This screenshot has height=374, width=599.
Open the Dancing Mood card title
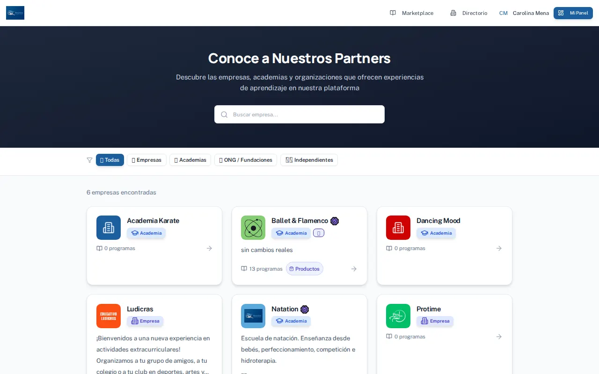pos(438,221)
